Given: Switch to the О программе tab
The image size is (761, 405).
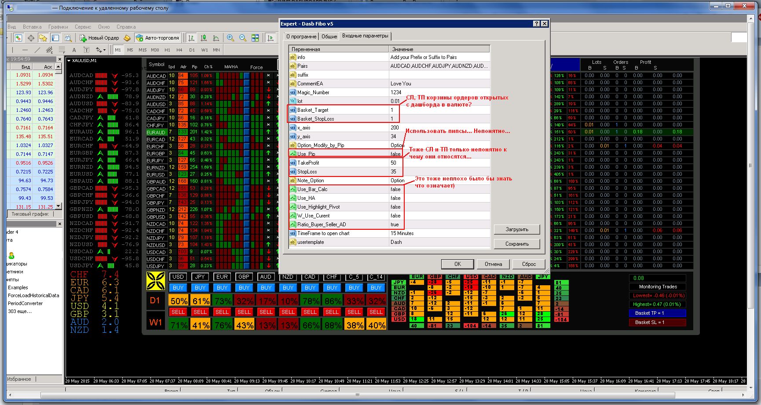Looking at the screenshot, I should [x=301, y=37].
